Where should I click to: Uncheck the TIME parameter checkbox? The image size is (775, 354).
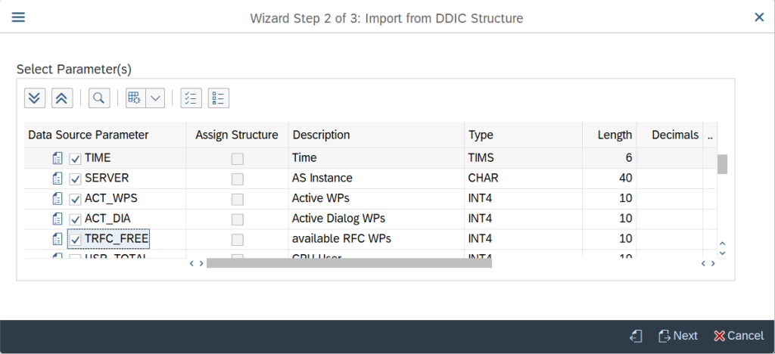coord(75,159)
